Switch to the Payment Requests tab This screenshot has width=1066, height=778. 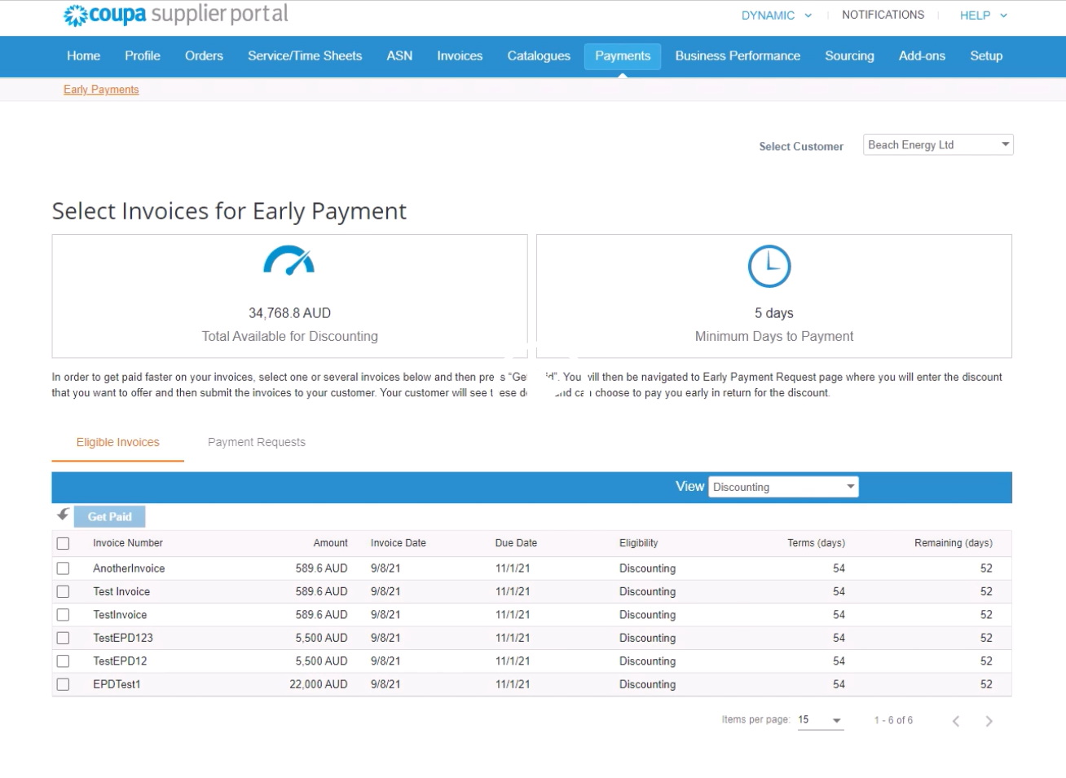tap(257, 443)
